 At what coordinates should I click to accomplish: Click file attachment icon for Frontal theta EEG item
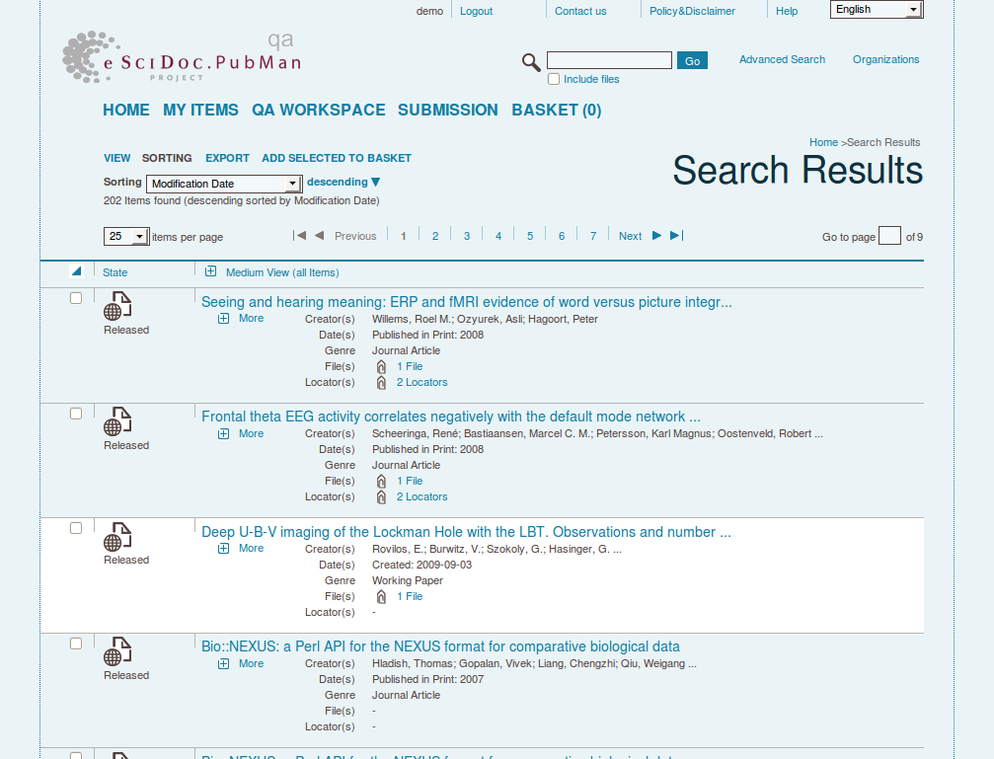point(381,482)
